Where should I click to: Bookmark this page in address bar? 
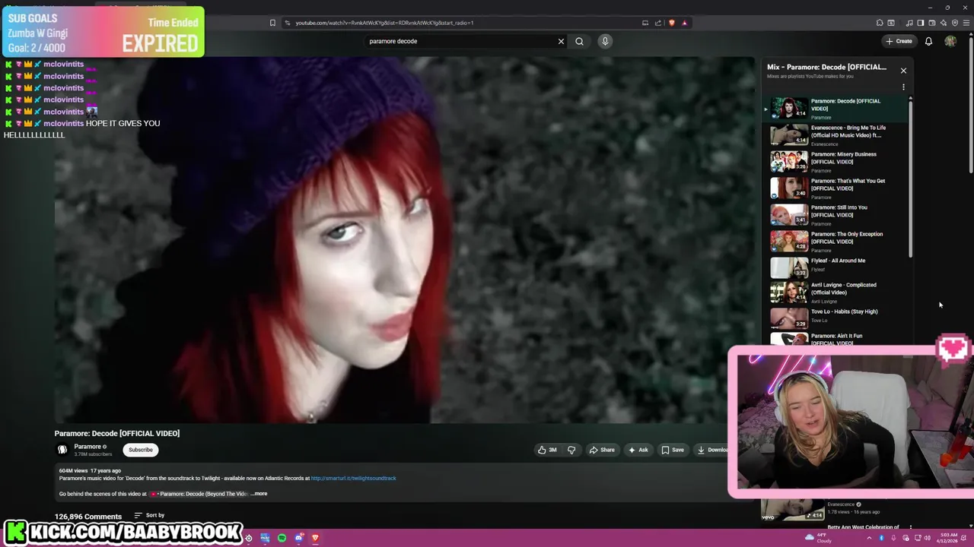click(x=272, y=23)
